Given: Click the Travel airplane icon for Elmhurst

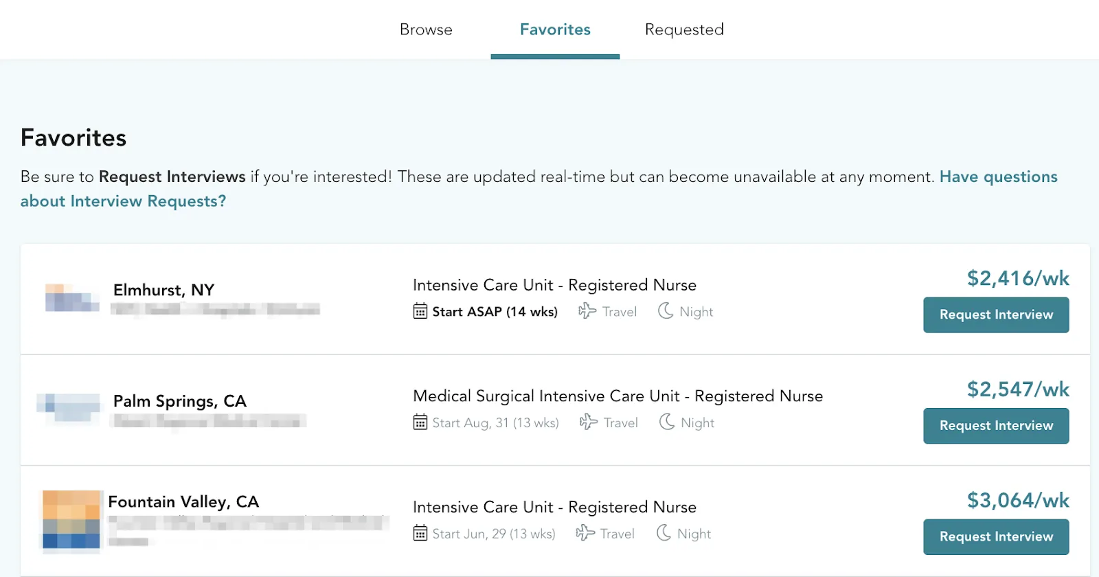Looking at the screenshot, I should pyautogui.click(x=587, y=311).
